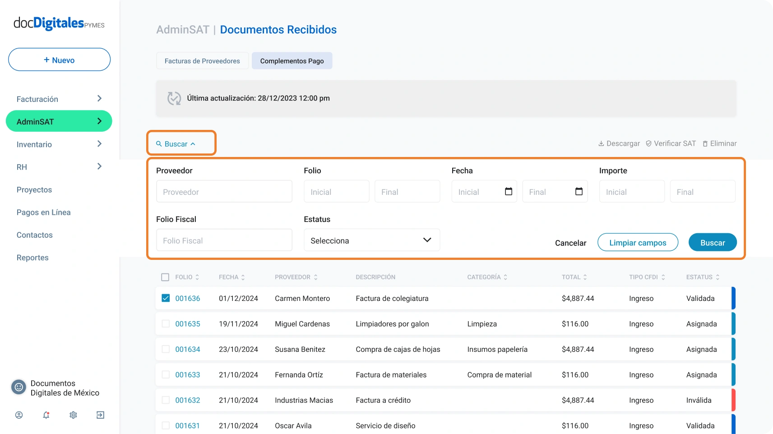Open Contactos in the sidebar
Viewport: 773px width, 434px height.
(35, 235)
